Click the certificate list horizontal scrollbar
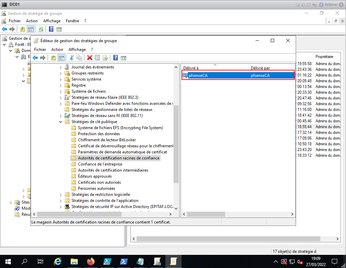The width and height of the screenshot is (346, 268). tap(206, 214)
